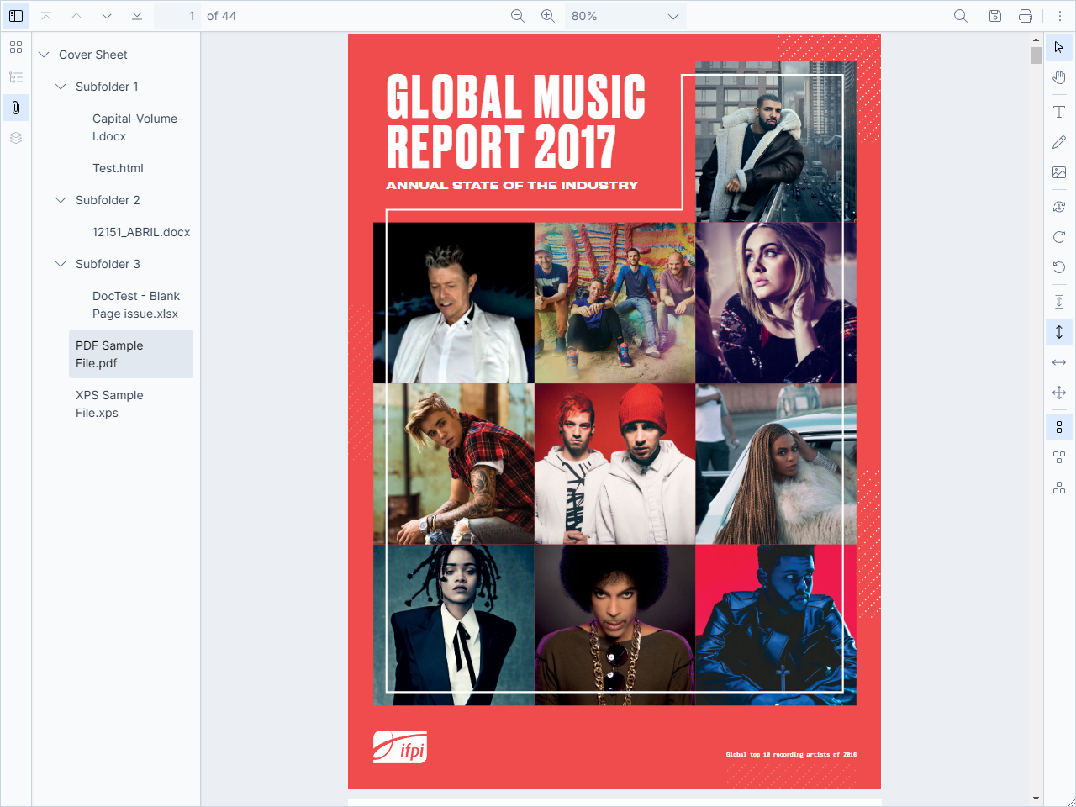Select the Cover Sheet item

[x=93, y=55]
